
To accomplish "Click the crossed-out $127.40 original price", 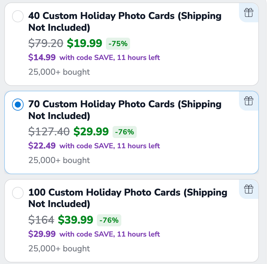I will click(x=49, y=132).
